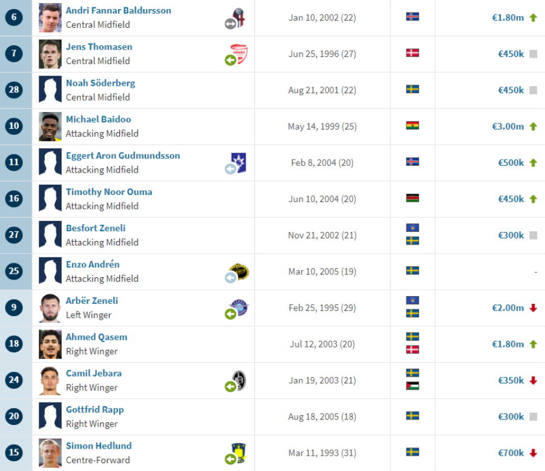Click the club crest beside Andri Fannar Baldursson

pyautogui.click(x=239, y=17)
